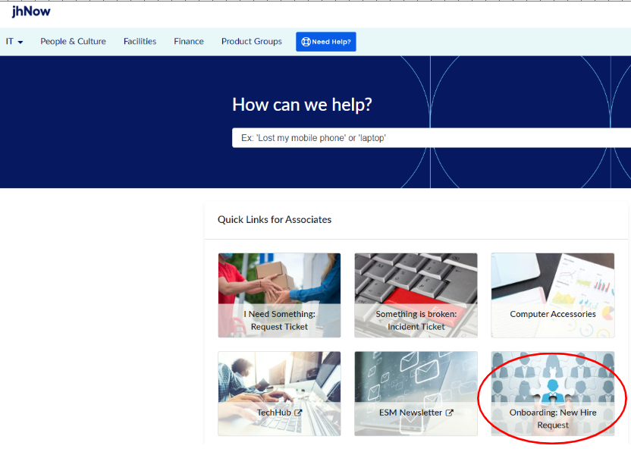
Task: Select Finance in the navigation bar
Action: [x=189, y=42]
